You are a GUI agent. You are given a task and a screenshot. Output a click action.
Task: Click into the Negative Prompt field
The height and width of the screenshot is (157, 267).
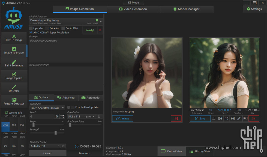[66, 79]
